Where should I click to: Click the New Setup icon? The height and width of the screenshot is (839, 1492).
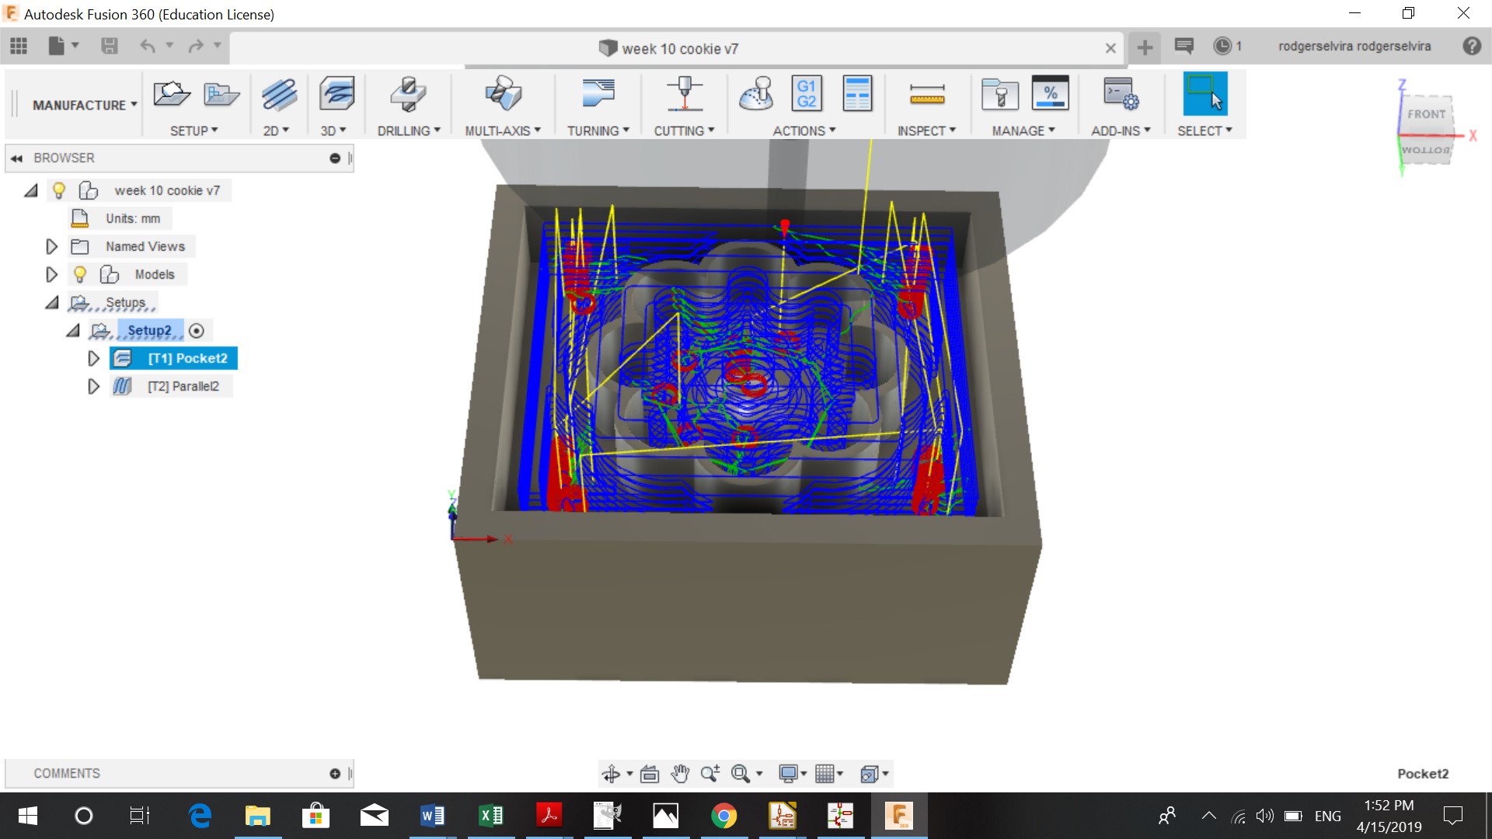[172, 95]
